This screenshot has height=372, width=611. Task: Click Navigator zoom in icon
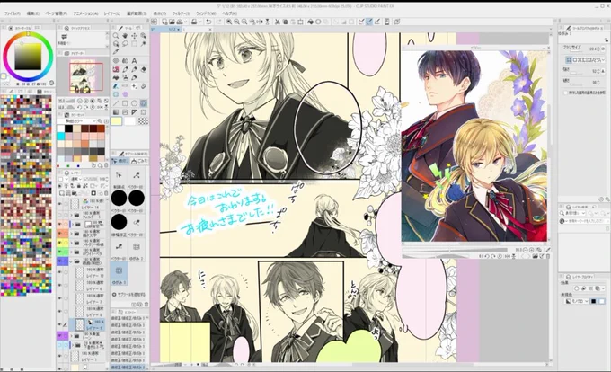(85, 101)
